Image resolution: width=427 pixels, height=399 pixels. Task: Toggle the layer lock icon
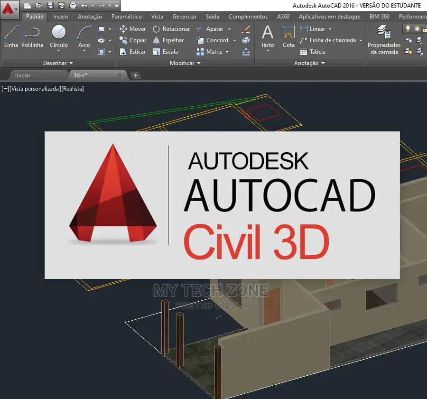click(x=425, y=29)
